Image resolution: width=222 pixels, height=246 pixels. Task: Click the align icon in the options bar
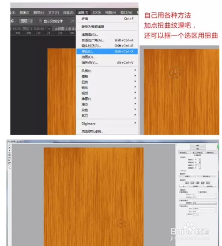pyautogui.click(x=72, y=21)
